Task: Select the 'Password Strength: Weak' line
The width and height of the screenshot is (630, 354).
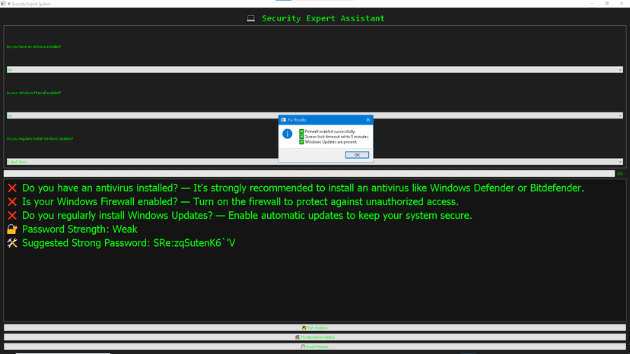Action: point(72,229)
